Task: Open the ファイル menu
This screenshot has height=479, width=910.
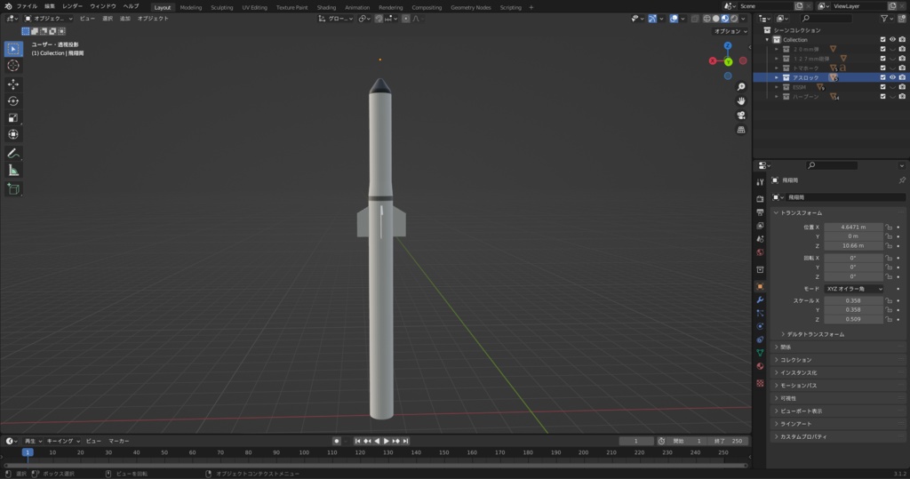Action: tap(27, 6)
